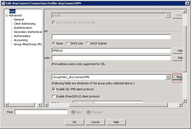Screen dimensions: 191x129
Task: Select the Basic tree item
Action: coord(12,11)
